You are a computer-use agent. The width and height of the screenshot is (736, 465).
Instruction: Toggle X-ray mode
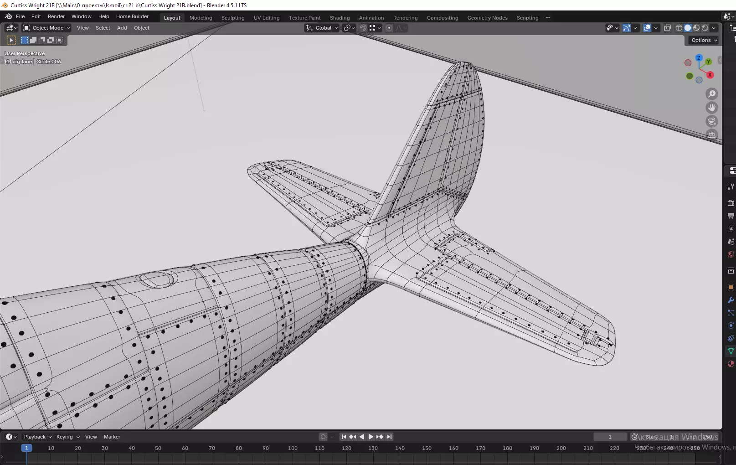tap(667, 28)
